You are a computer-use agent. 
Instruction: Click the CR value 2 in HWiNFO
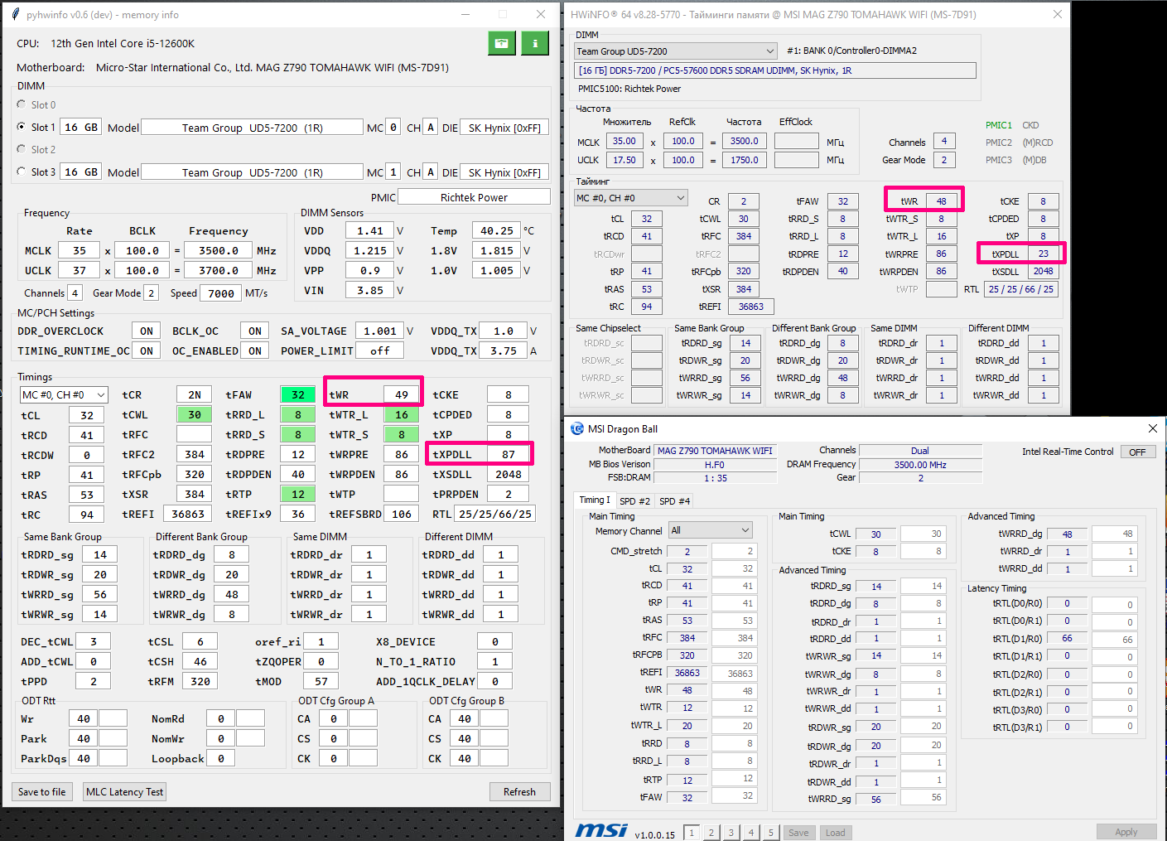click(x=744, y=201)
